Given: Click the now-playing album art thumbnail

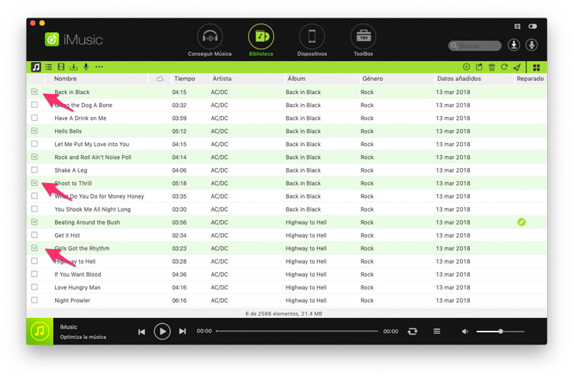Looking at the screenshot, I should tap(40, 331).
